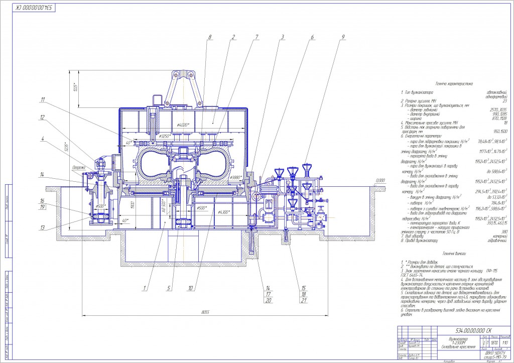Viewport: 514px width, 363px height.
Task: Select the rotated drawing number in top-left frame
Action: 34,8
